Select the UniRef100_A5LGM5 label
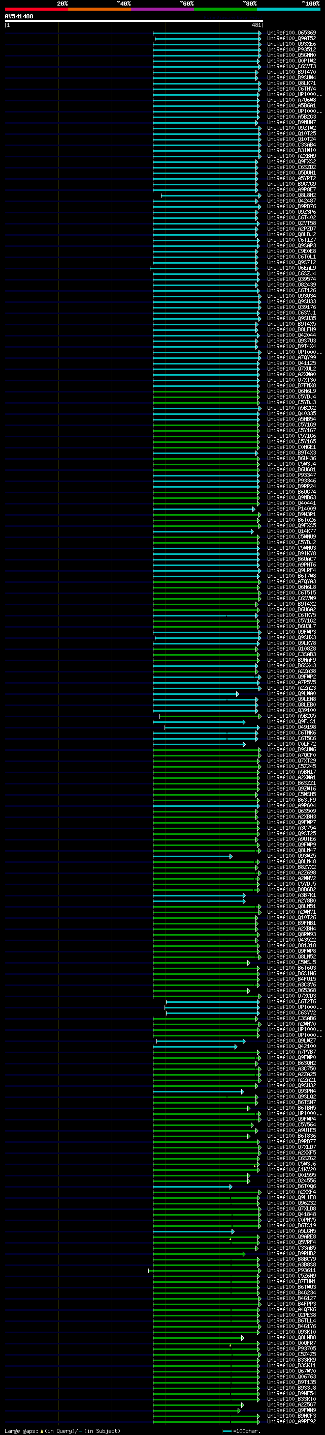 (x=291, y=1232)
